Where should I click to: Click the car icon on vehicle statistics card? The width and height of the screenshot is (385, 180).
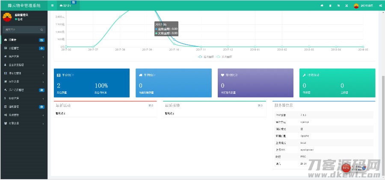pyautogui.click(x=140, y=75)
